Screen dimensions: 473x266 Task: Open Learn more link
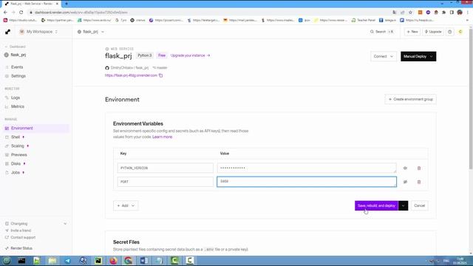(163, 137)
